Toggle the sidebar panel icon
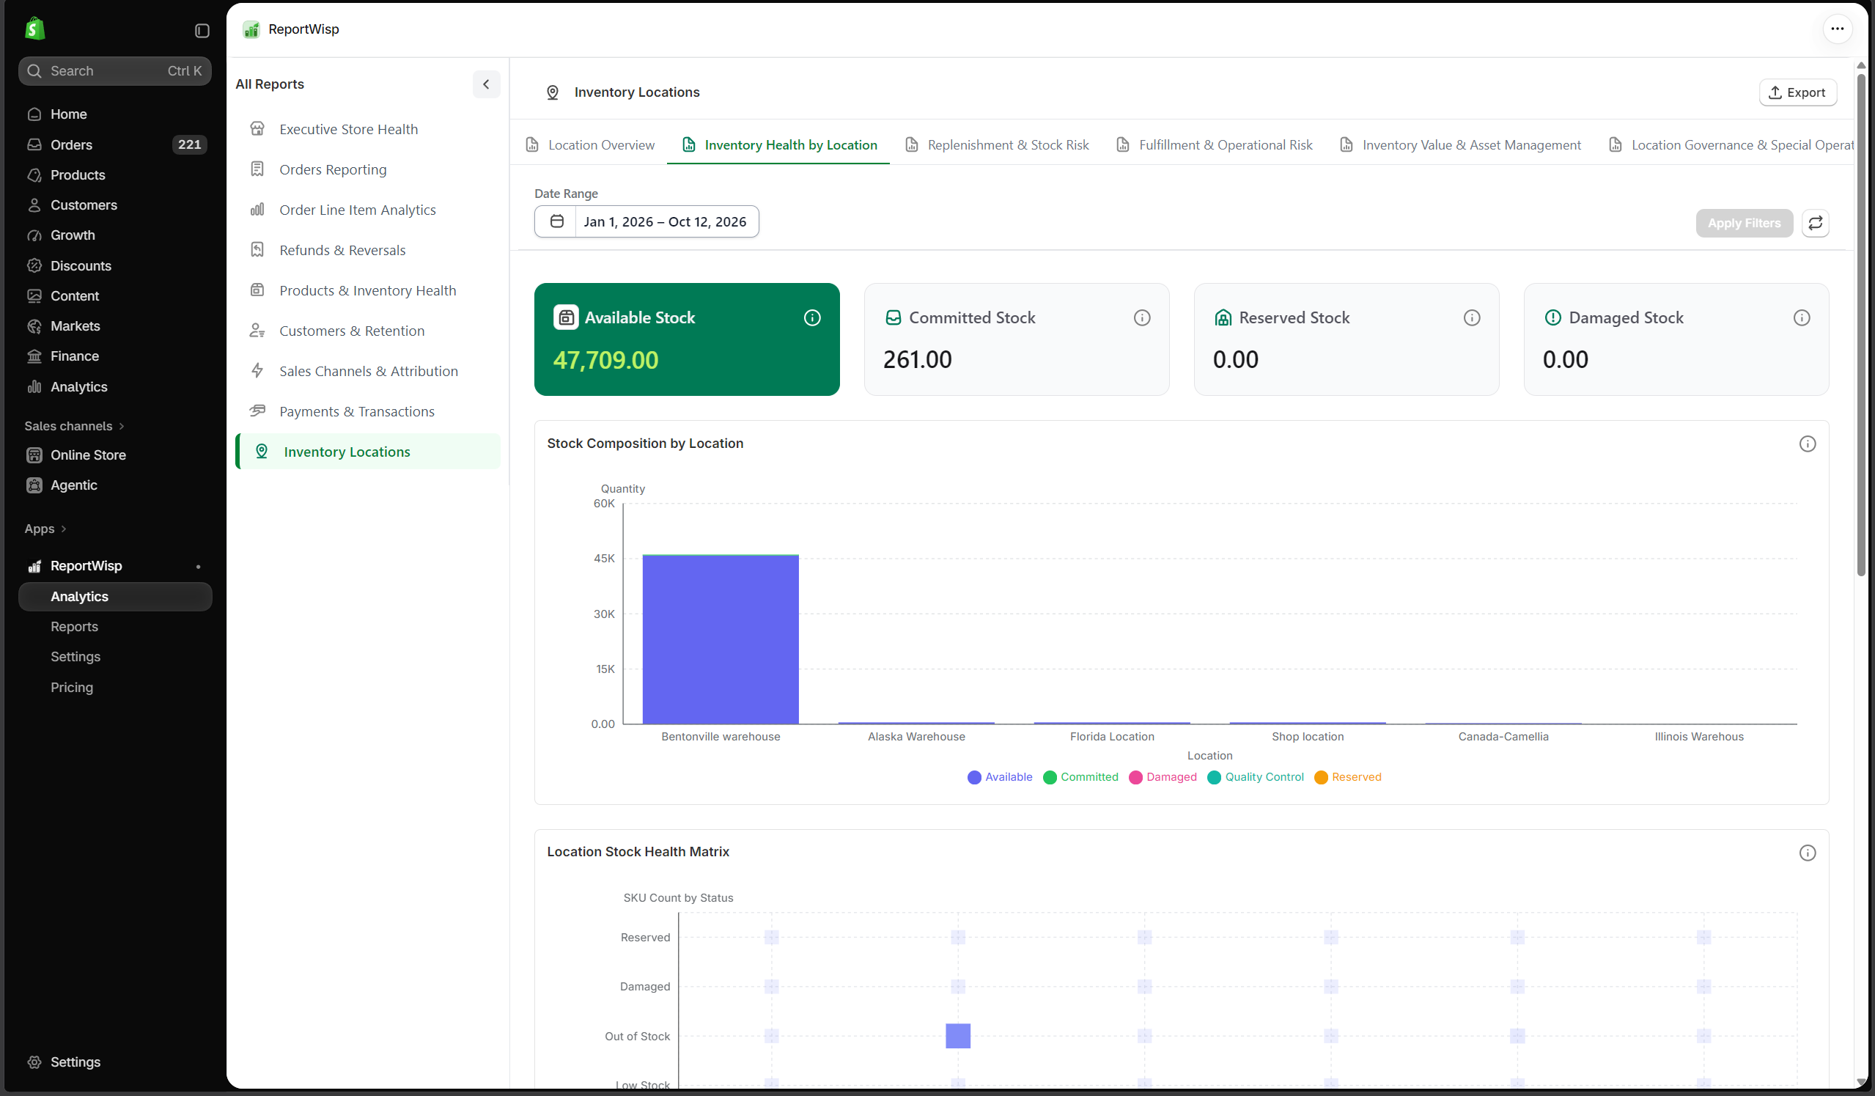The height and width of the screenshot is (1096, 1875). click(x=202, y=31)
